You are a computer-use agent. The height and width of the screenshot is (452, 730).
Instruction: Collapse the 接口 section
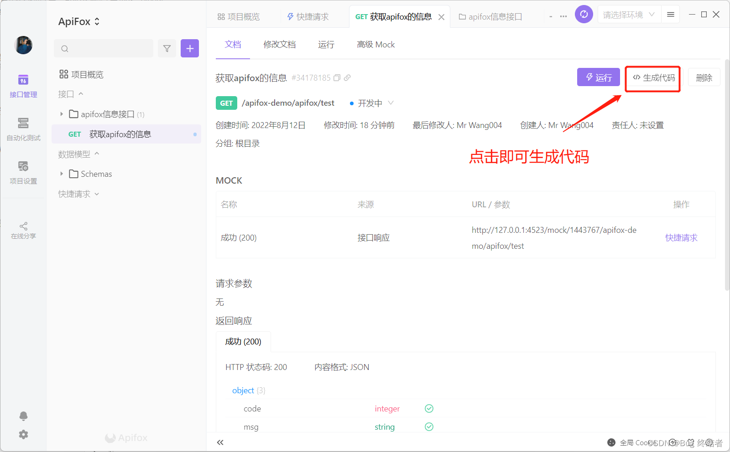coord(71,94)
